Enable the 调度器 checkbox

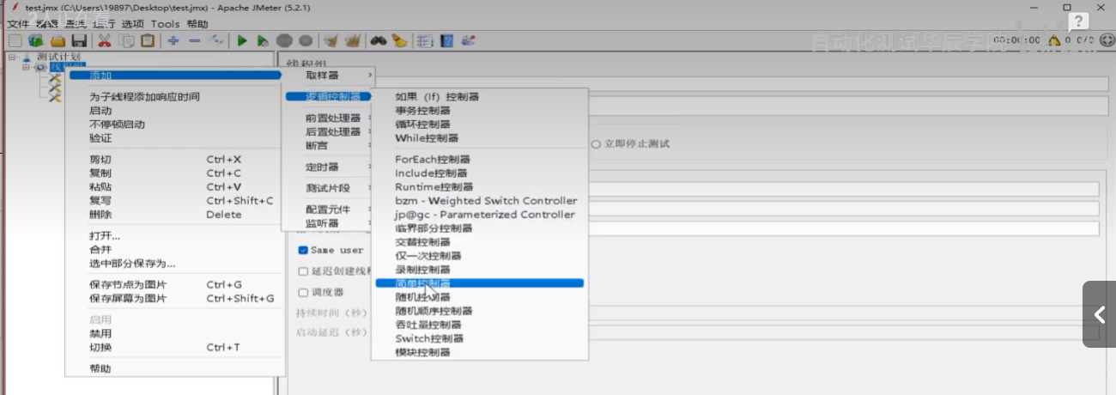(x=303, y=292)
